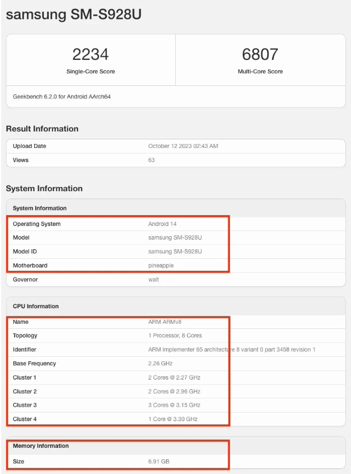
Task: Select the Android 14 value
Action: click(162, 224)
